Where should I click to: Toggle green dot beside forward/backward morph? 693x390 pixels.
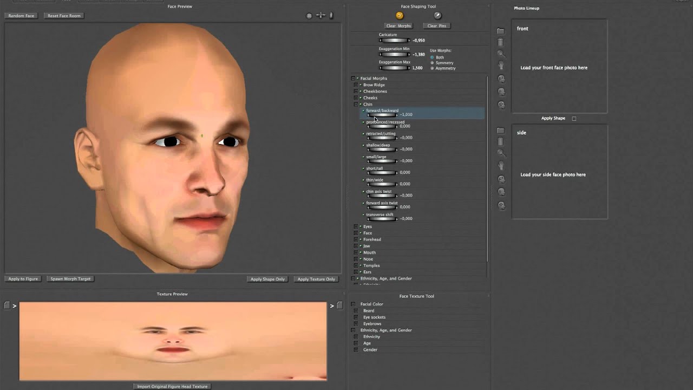pos(363,111)
